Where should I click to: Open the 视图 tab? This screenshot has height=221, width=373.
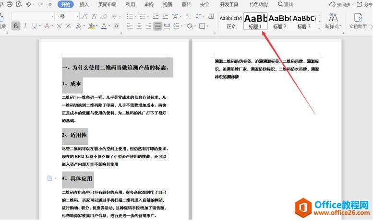pyautogui.click(x=168, y=4)
